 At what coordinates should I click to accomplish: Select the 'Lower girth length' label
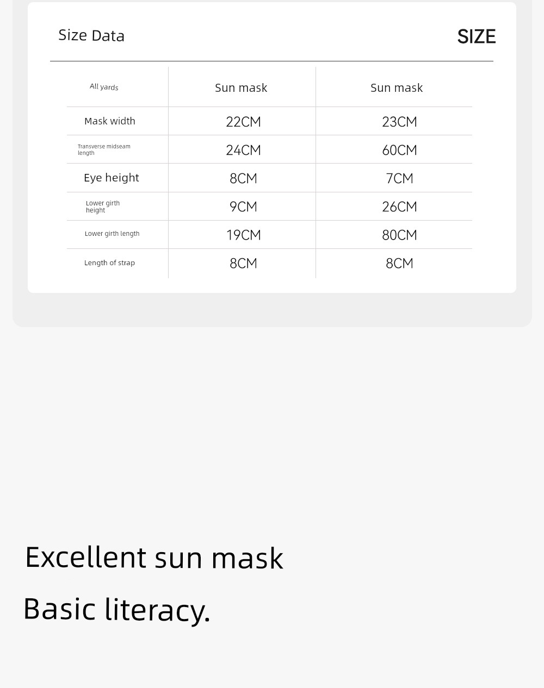112,234
